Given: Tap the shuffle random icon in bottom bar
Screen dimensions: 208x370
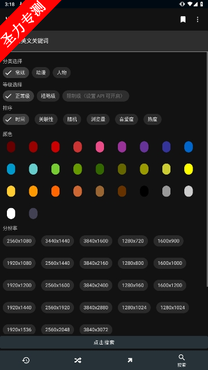Looking at the screenshot, I should pos(78,360).
